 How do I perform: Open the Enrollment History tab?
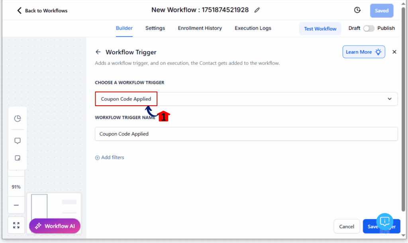200,28
